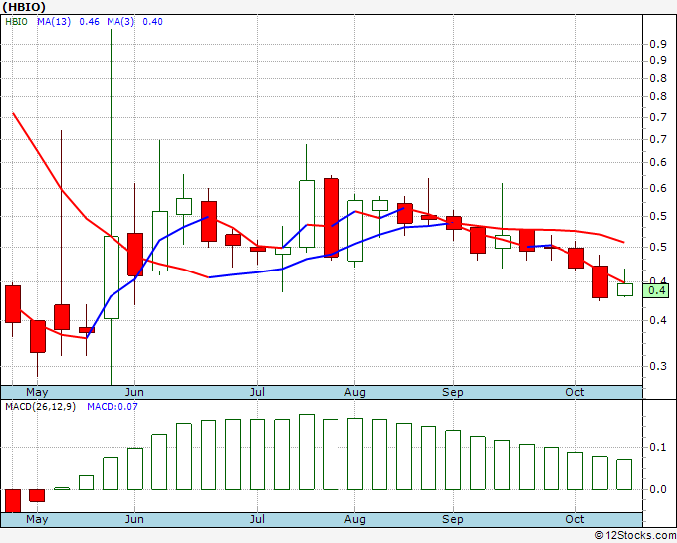677x543 pixels.
Task: Click the first red MACD histogram bar
Action: pos(13,501)
